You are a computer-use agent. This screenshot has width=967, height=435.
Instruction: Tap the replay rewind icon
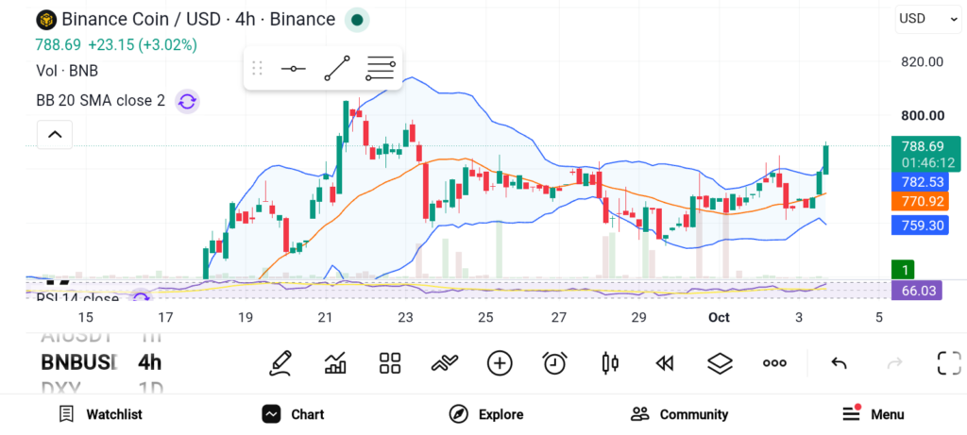coord(664,363)
